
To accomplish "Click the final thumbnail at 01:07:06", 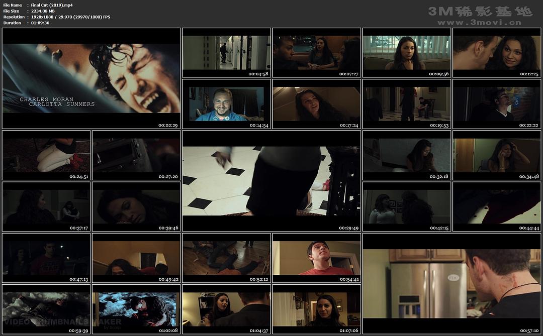I will pos(316,309).
